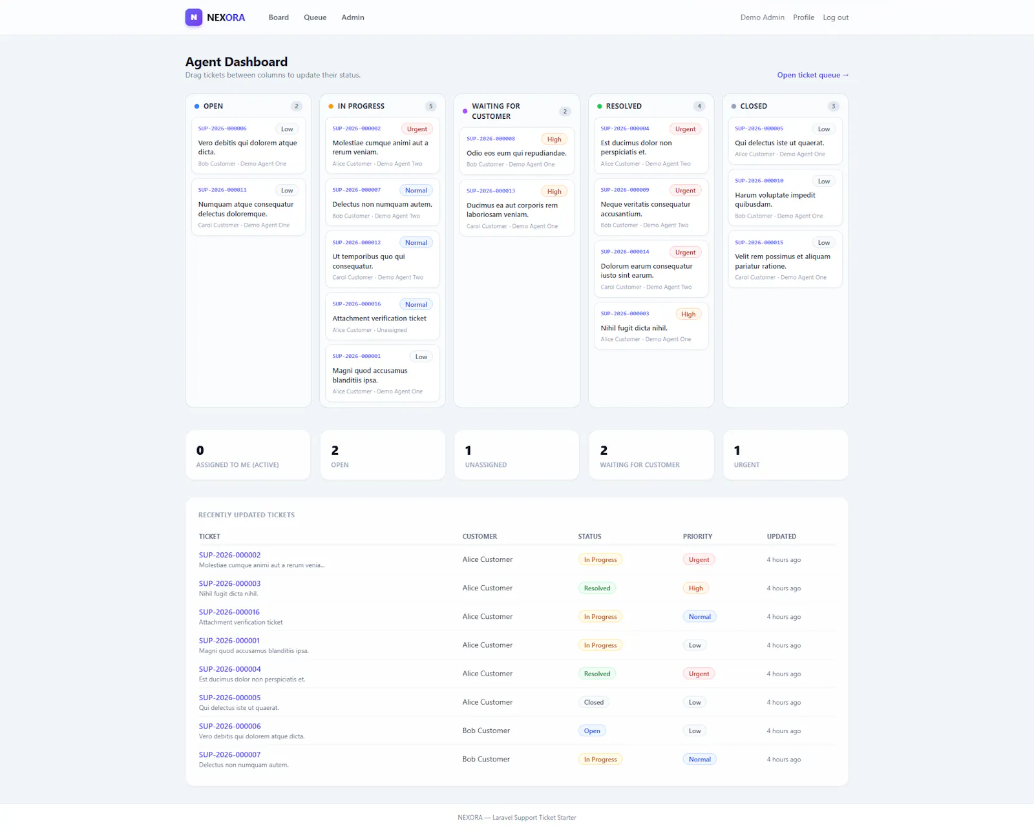
Task: Open card SUP-2026-000016 Attachment verification ticket
Action: tap(383, 316)
